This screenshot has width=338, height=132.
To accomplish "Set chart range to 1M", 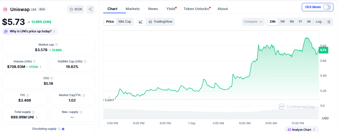I will click(292, 22).
